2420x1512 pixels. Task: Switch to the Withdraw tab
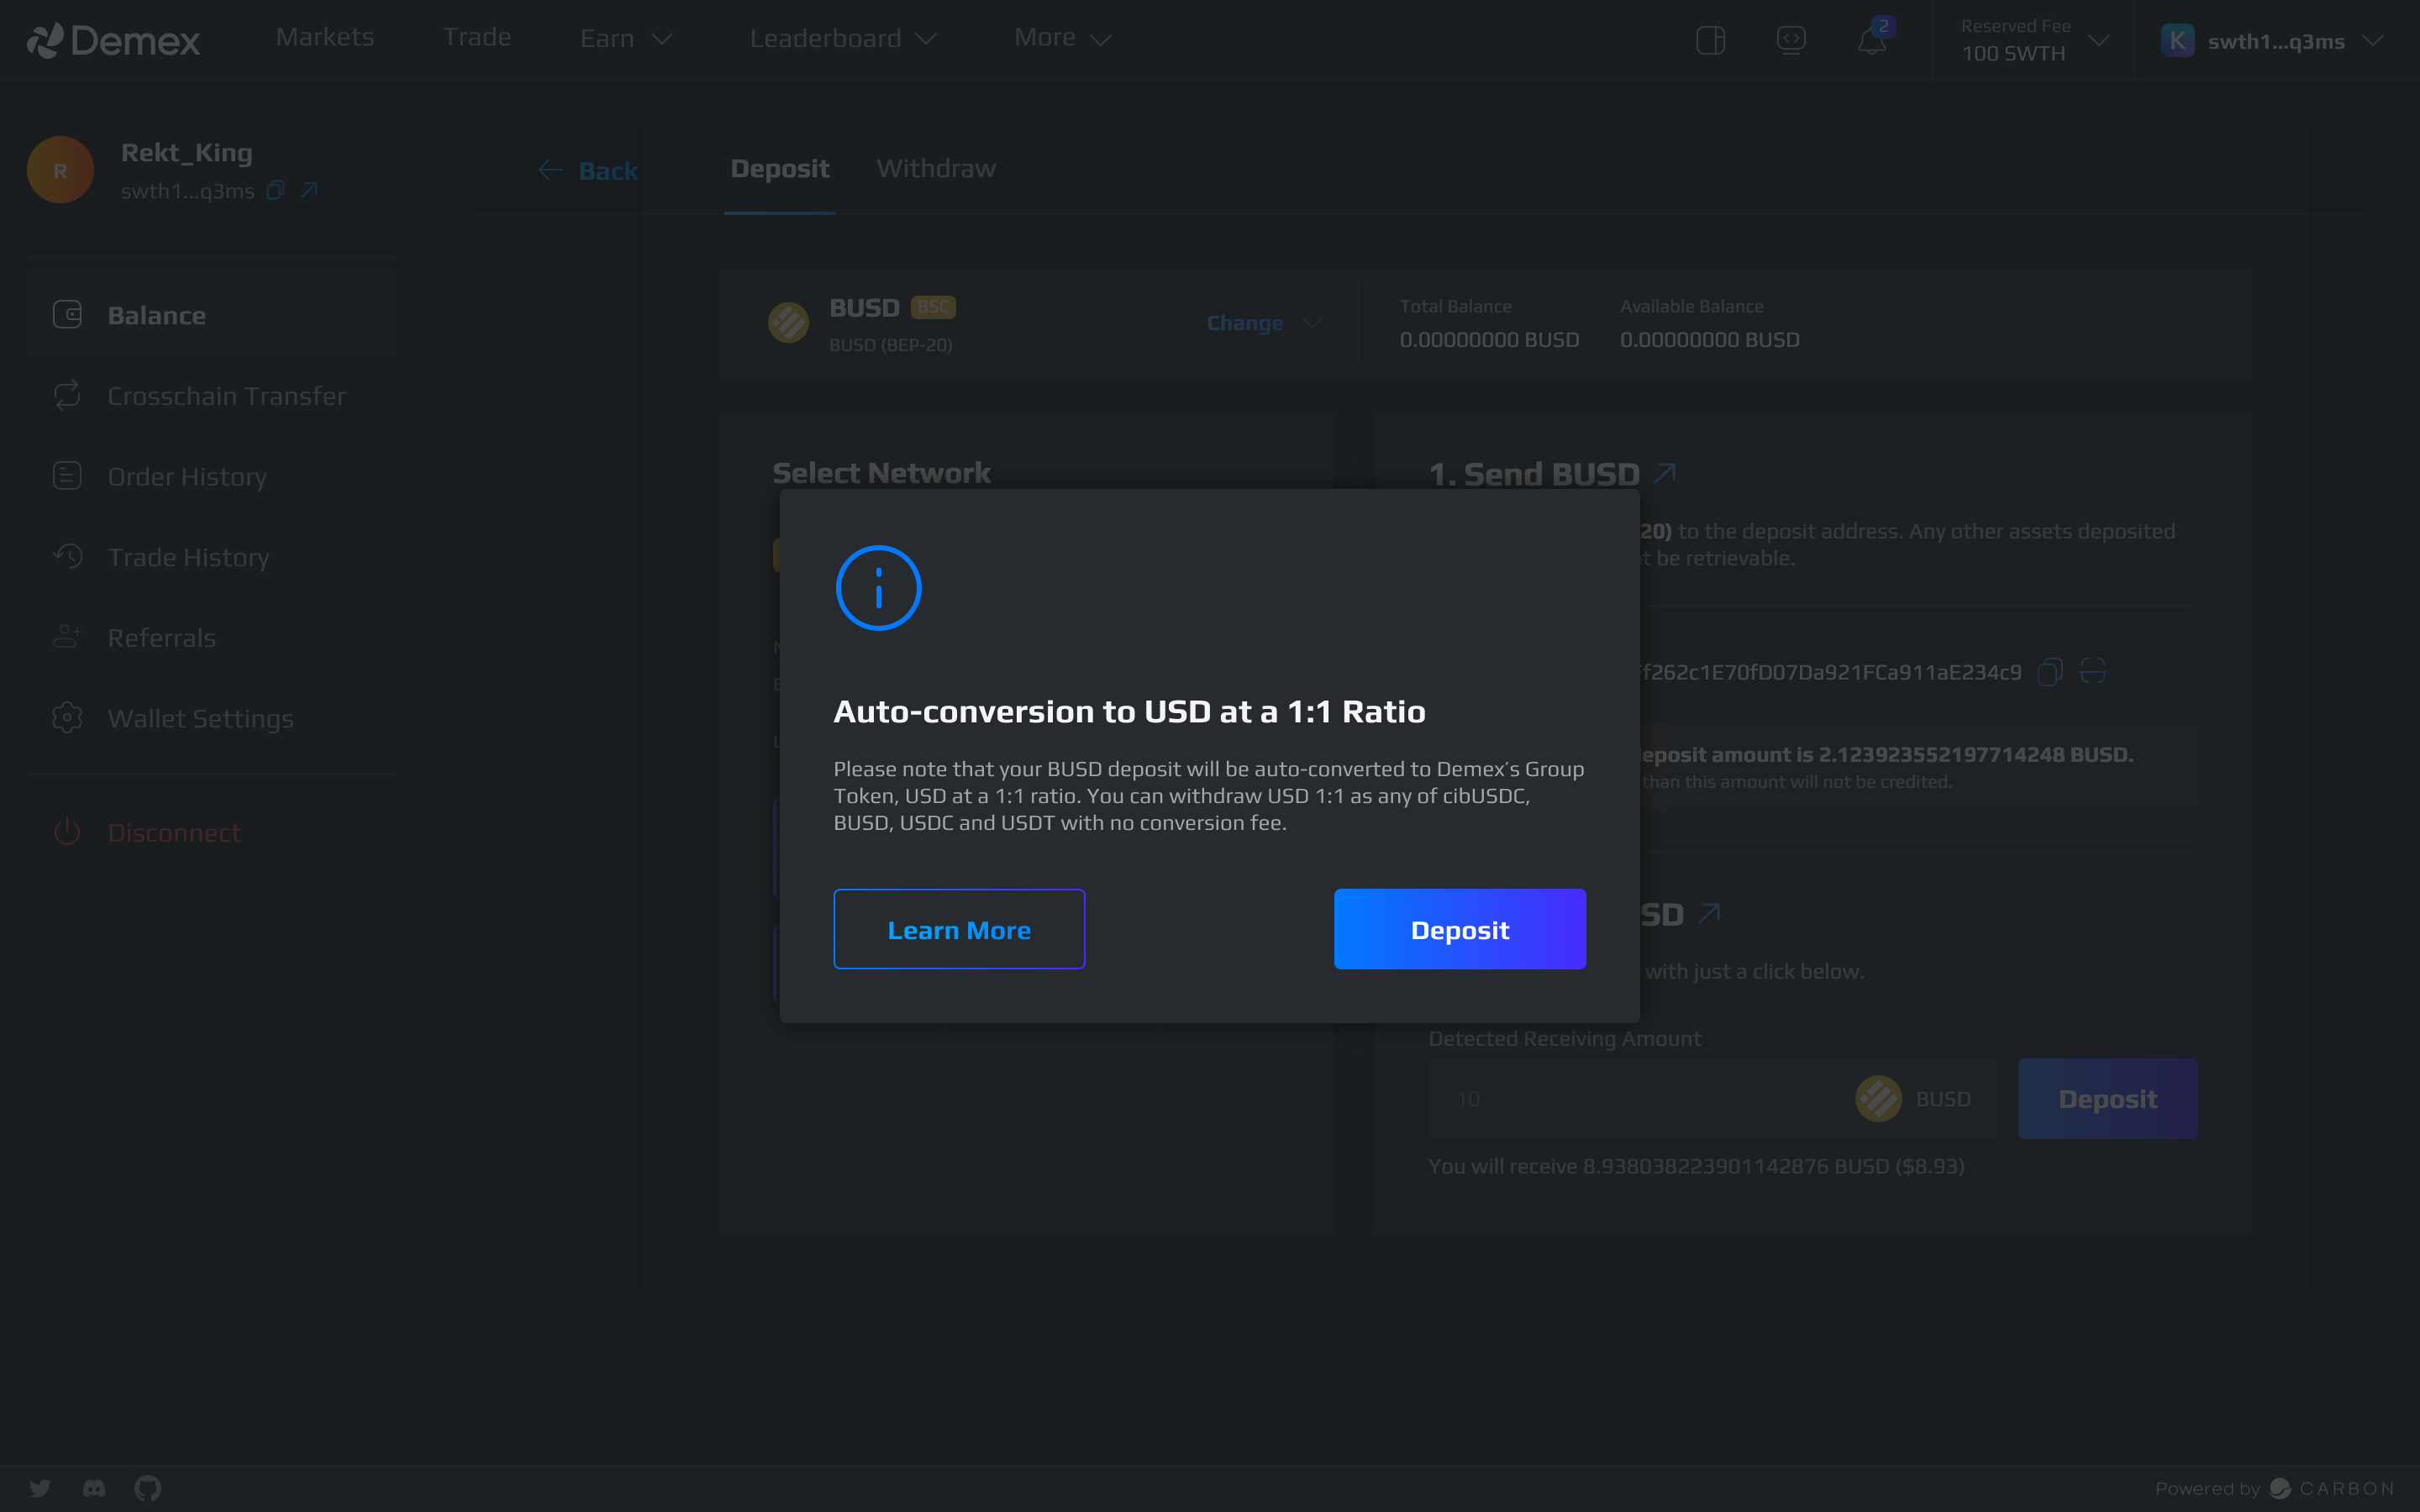pos(936,169)
